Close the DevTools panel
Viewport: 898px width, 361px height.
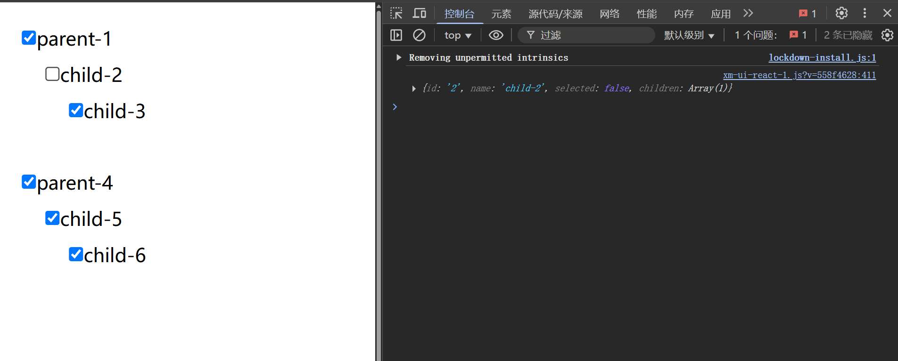(887, 13)
